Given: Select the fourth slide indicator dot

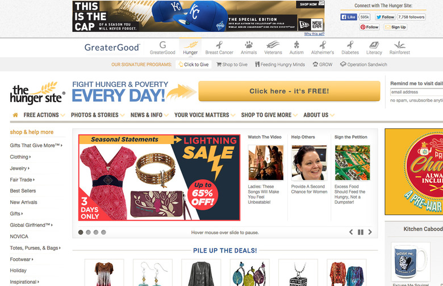Looking at the screenshot, I should (103, 232).
